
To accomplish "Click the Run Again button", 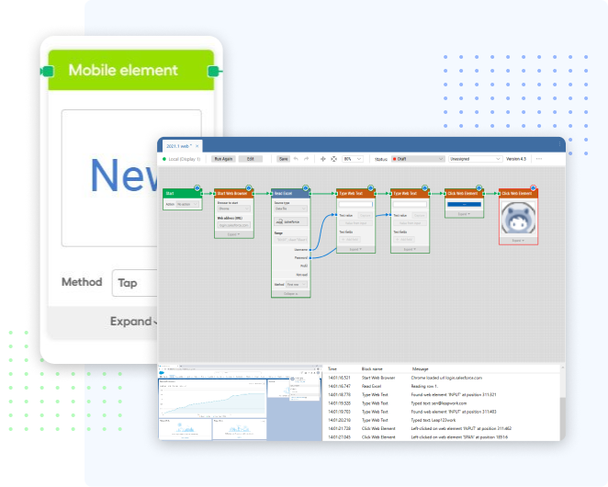I will [x=223, y=159].
